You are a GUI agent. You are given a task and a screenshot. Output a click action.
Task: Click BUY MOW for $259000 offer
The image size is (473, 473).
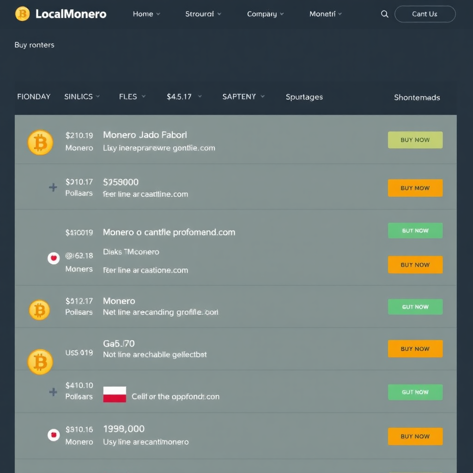[x=415, y=188]
